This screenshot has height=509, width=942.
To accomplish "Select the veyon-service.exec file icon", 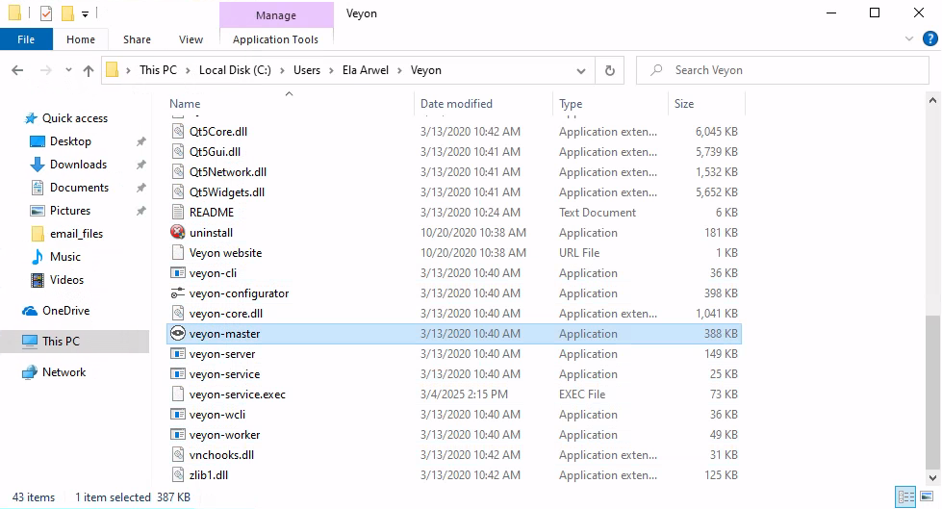I will point(178,394).
